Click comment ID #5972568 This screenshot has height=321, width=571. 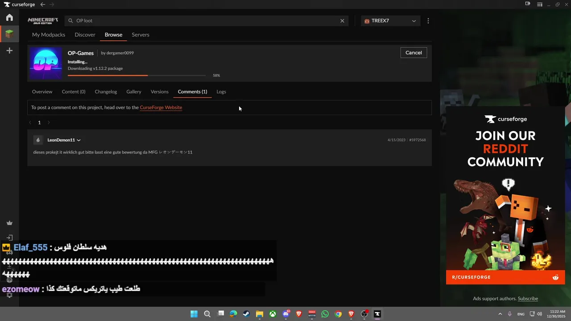click(x=418, y=140)
